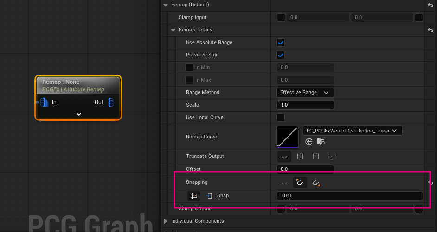Open the FC_PCGExWeightDistribution_Linear curve dropdown
Screen dimensions: 437x232
[352, 131]
